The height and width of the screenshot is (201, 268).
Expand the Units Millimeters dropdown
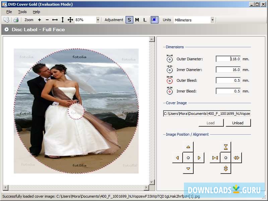pyautogui.click(x=212, y=20)
